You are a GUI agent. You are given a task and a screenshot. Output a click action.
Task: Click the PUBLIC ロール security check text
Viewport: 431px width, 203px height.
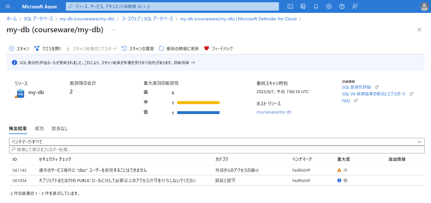[117, 180]
